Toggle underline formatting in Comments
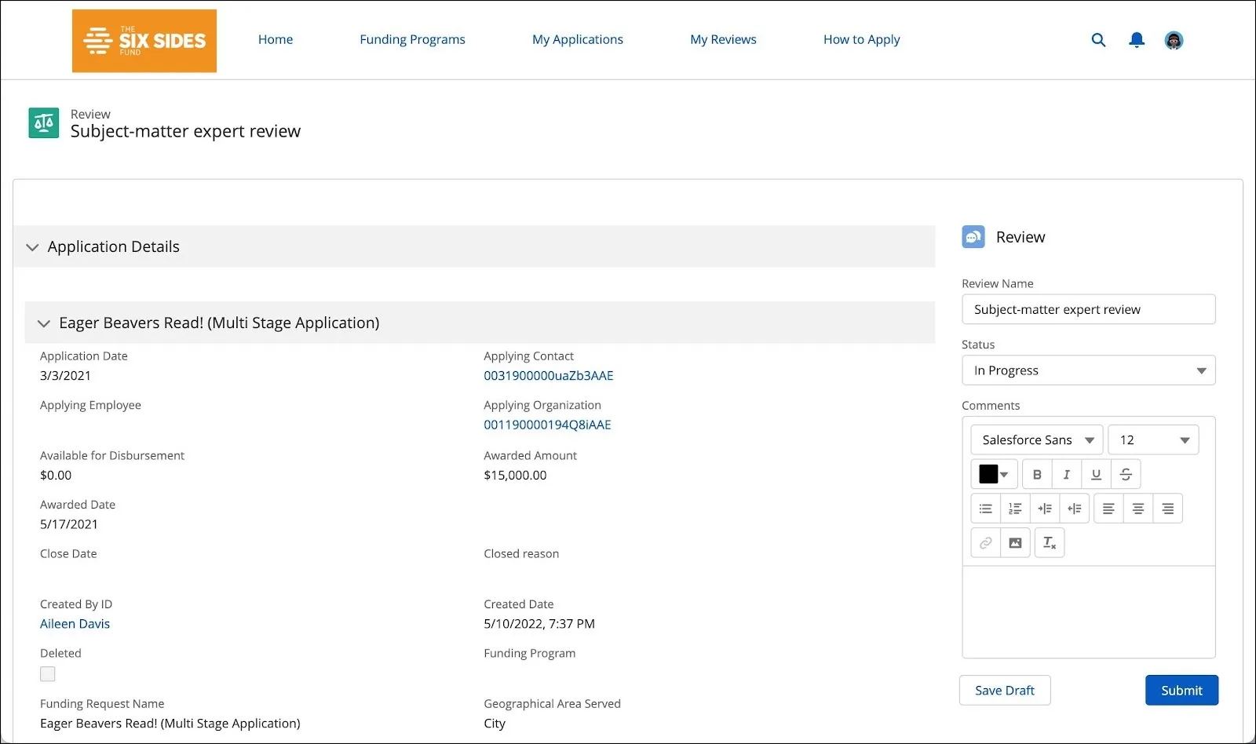 pyautogui.click(x=1096, y=474)
